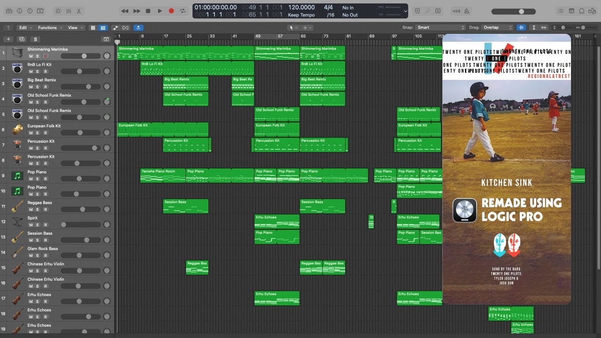Click the Play button
Screen dimensions: 601x338
tap(160, 11)
